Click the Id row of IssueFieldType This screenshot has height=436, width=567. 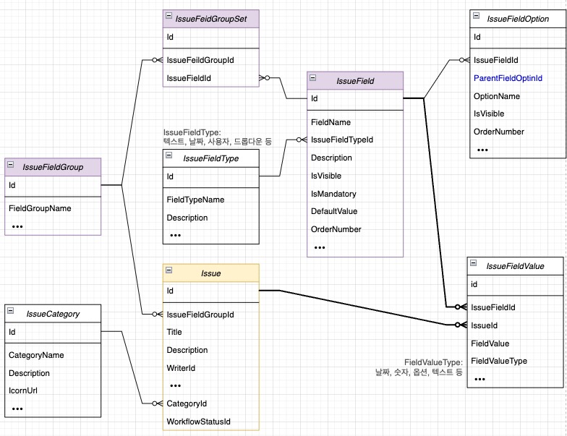pyautogui.click(x=211, y=176)
